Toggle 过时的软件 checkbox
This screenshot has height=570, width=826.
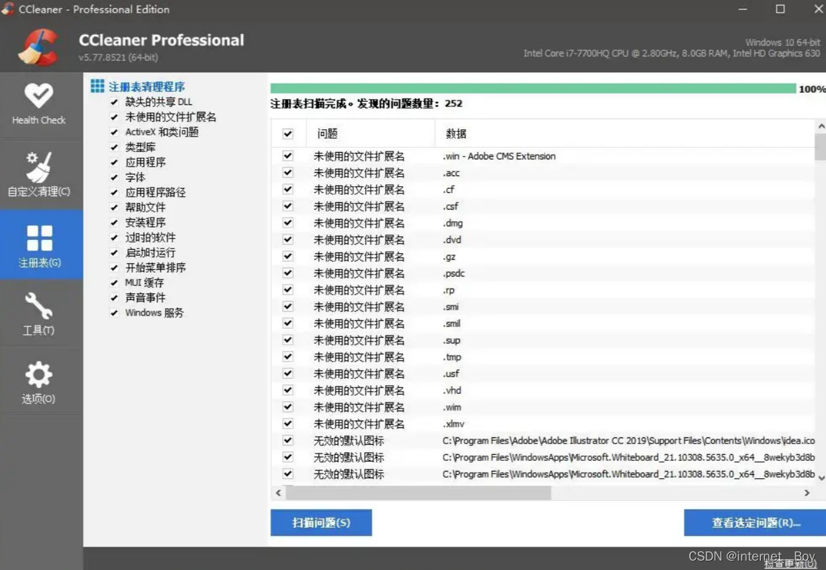115,238
